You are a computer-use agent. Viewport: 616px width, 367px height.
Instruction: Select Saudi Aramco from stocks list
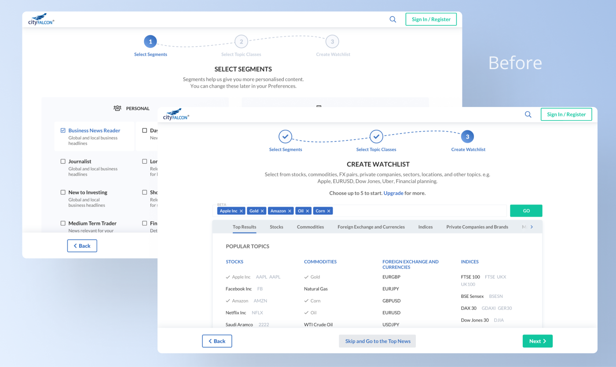pyautogui.click(x=239, y=324)
